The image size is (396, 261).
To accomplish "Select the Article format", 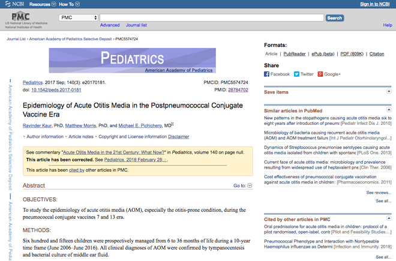I will [271, 54].
